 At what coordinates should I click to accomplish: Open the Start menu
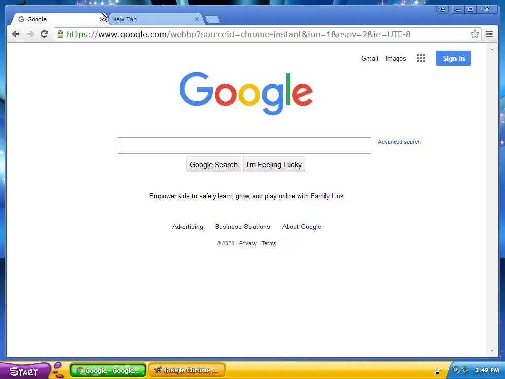[24, 371]
